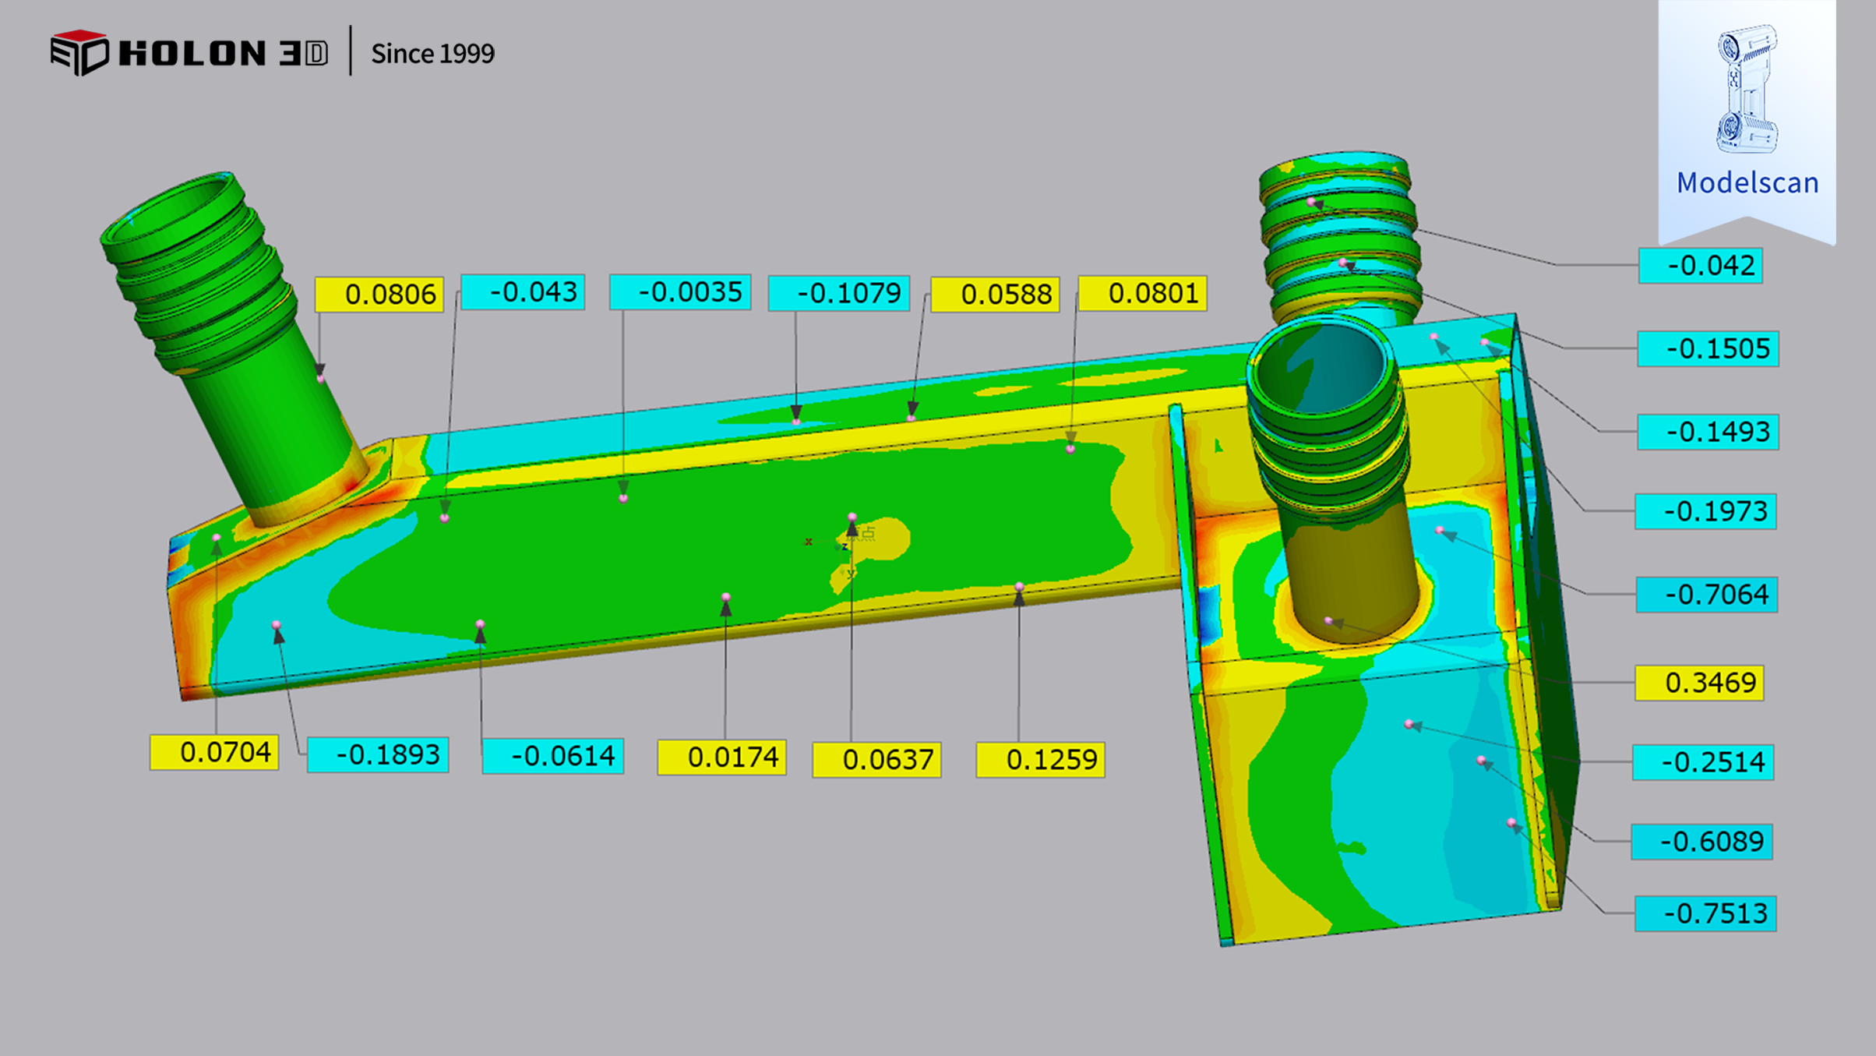The image size is (1876, 1056).
Task: Click the 0.1259 deviation label
Action: tap(1040, 760)
